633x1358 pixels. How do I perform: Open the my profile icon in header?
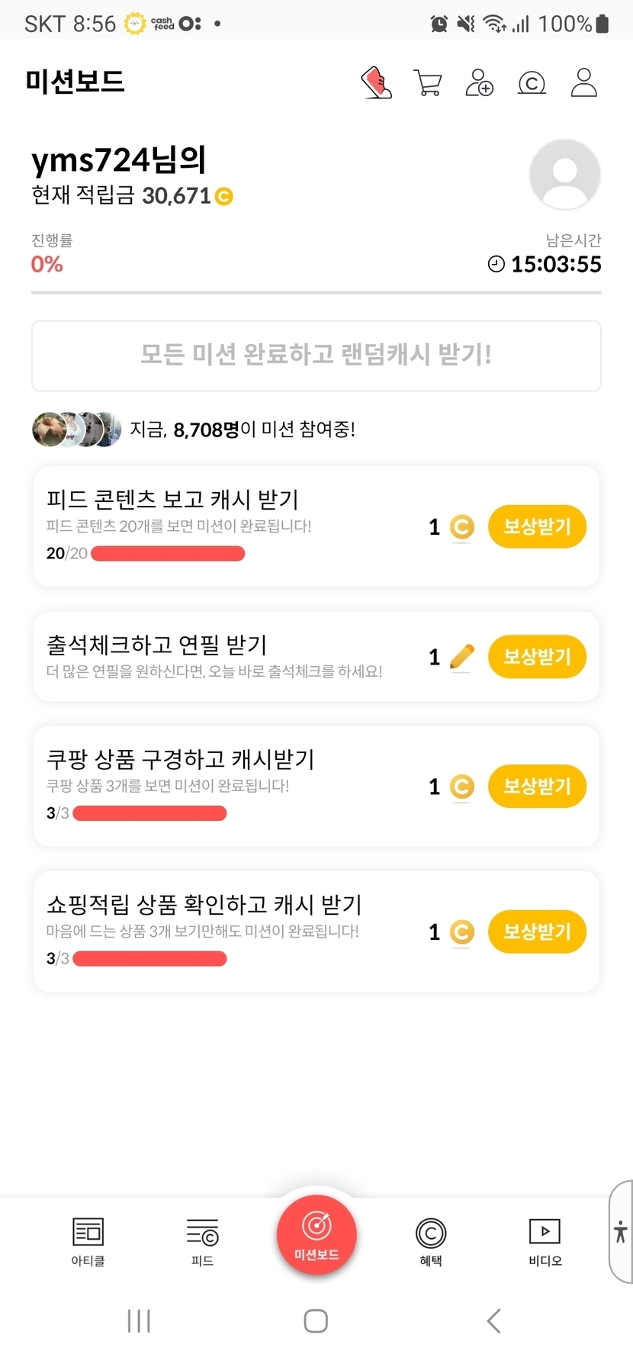pos(583,82)
